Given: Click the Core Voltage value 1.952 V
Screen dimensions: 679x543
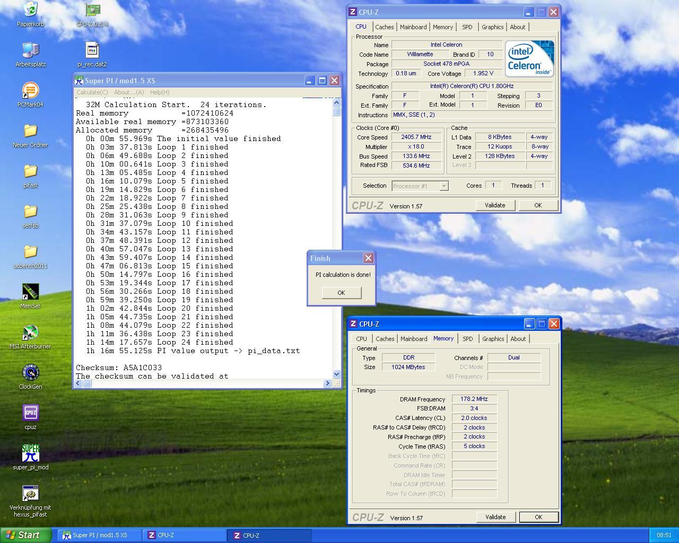Looking at the screenshot, I should pos(483,73).
